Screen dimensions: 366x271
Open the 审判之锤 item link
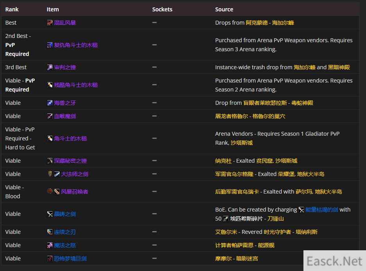tap(65, 68)
